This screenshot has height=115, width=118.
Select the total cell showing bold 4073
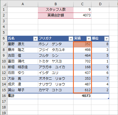click(82, 96)
